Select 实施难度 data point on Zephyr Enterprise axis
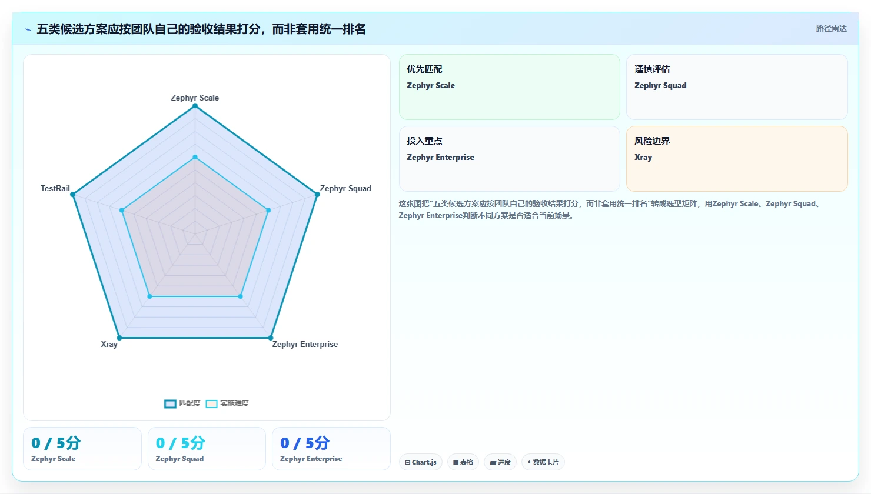 click(x=240, y=296)
